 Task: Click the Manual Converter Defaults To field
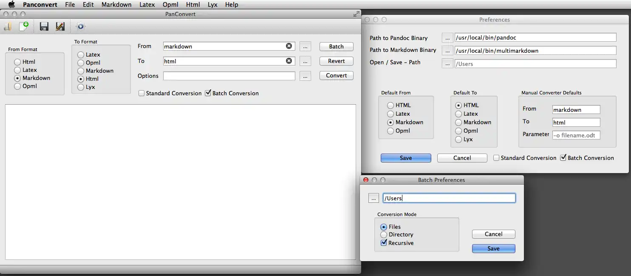coord(576,122)
